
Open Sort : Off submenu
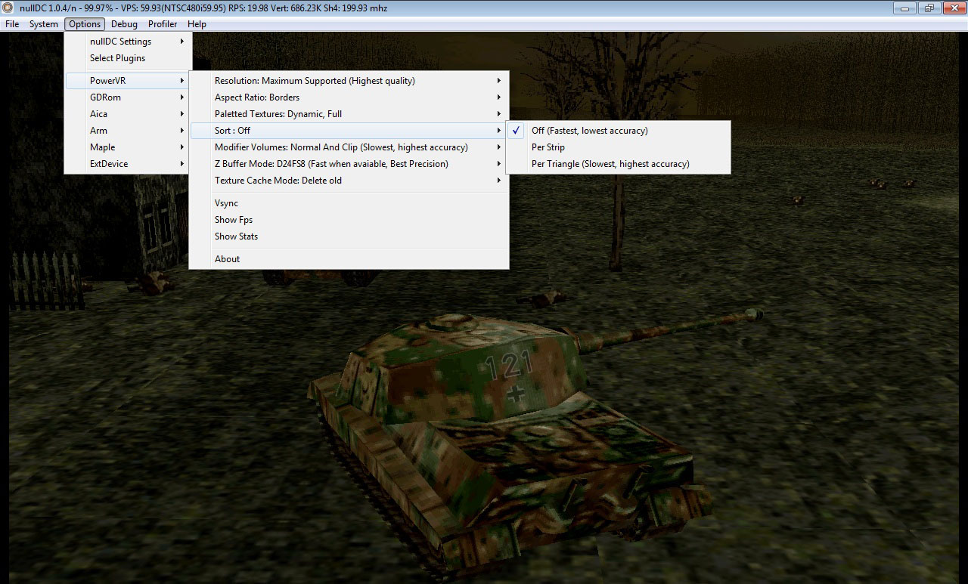(349, 131)
